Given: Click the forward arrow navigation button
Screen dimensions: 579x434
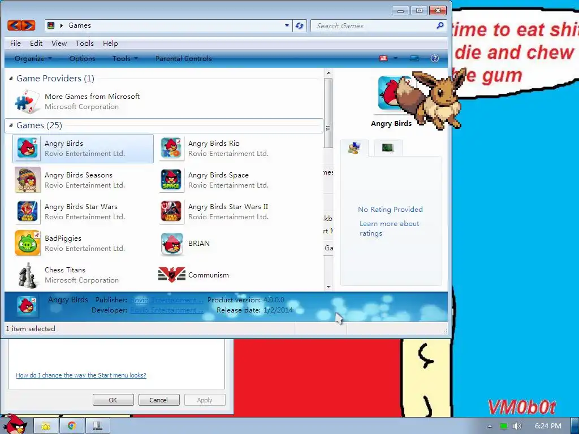Looking at the screenshot, I should [28, 25].
